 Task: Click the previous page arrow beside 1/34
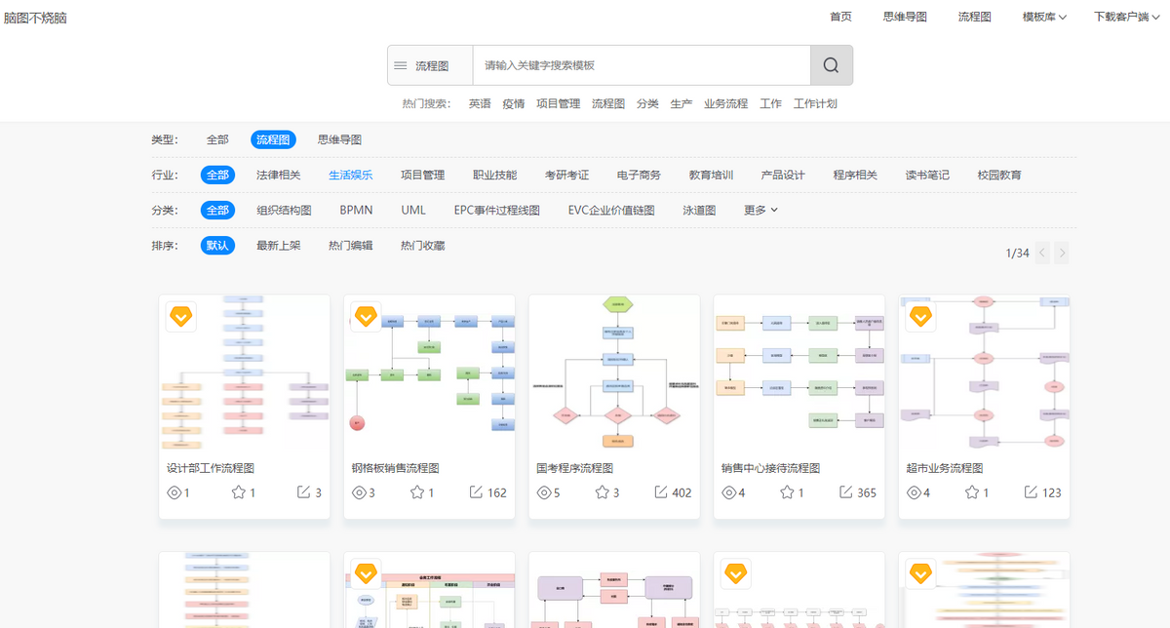1041,253
